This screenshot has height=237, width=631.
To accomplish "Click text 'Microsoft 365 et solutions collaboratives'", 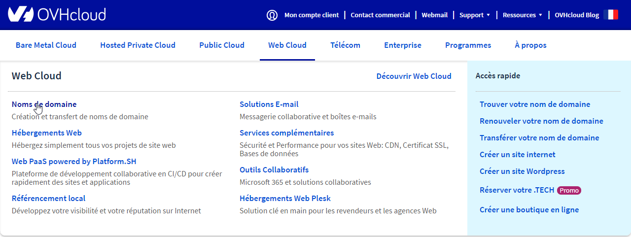I will (305, 182).
